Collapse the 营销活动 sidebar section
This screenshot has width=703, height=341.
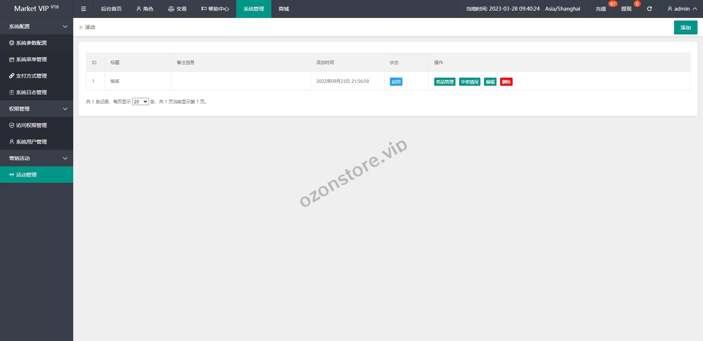(37, 158)
